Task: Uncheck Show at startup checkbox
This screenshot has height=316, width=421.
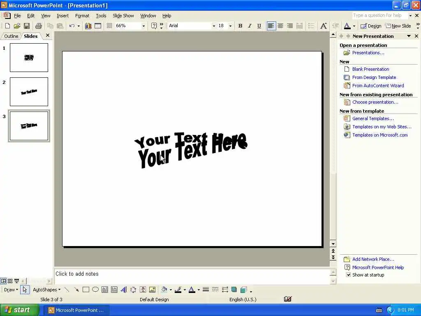Action: (348, 275)
